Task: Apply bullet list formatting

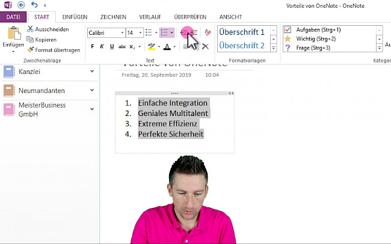Action: click(x=149, y=32)
